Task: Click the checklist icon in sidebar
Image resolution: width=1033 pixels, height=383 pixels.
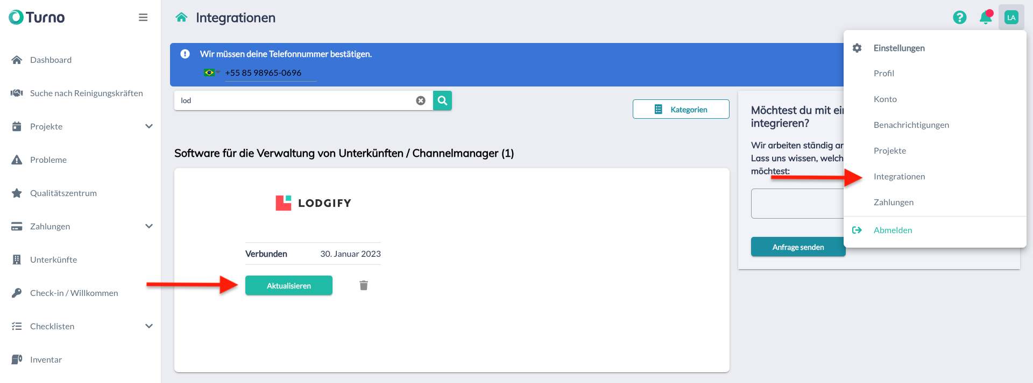Action: click(17, 326)
